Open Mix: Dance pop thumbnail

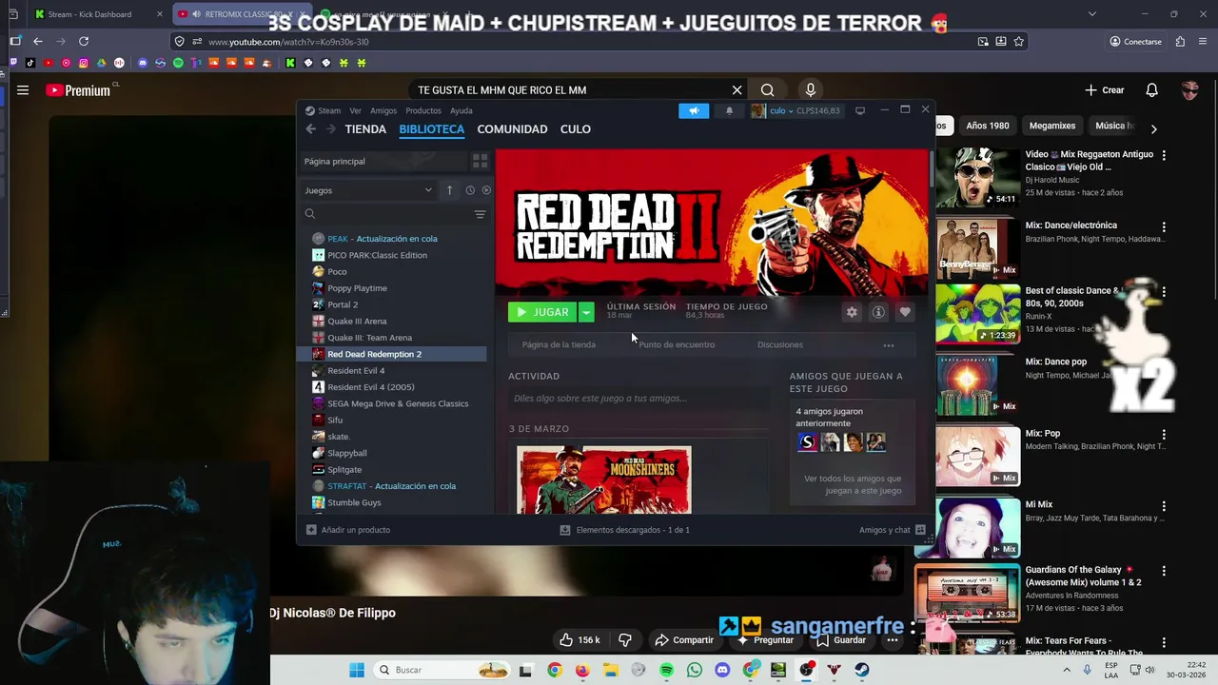(978, 385)
